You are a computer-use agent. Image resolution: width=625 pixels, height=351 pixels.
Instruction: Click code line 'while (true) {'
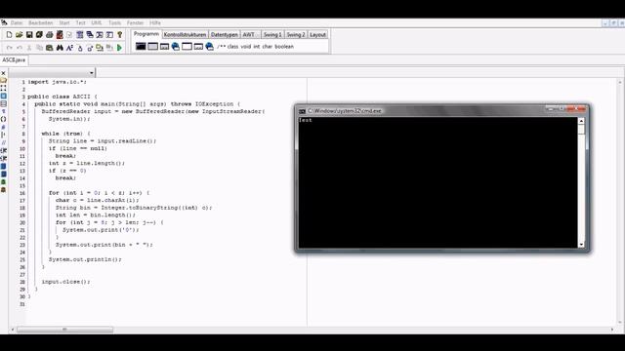click(66, 134)
